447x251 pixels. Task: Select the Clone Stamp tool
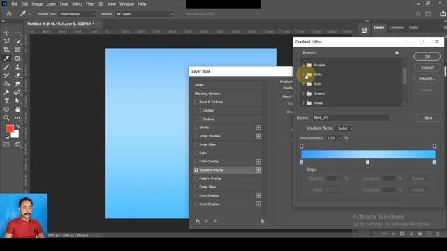(17, 67)
